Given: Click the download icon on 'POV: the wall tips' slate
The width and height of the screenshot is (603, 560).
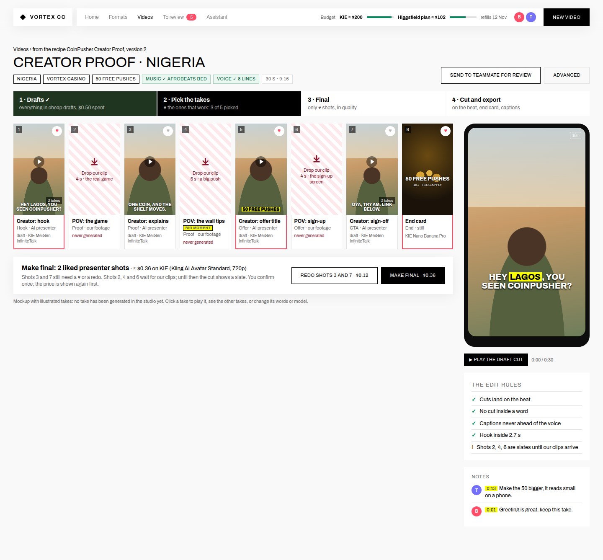Looking at the screenshot, I should (206, 162).
